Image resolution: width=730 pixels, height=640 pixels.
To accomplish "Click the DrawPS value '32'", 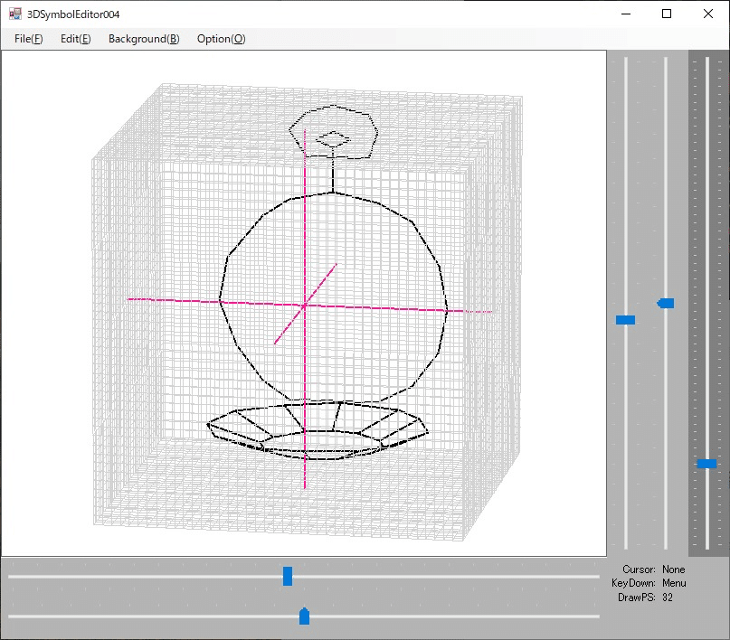I will [668, 598].
